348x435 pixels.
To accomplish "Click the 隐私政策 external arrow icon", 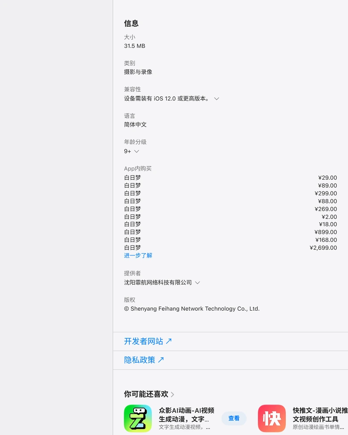I will tap(161, 360).
